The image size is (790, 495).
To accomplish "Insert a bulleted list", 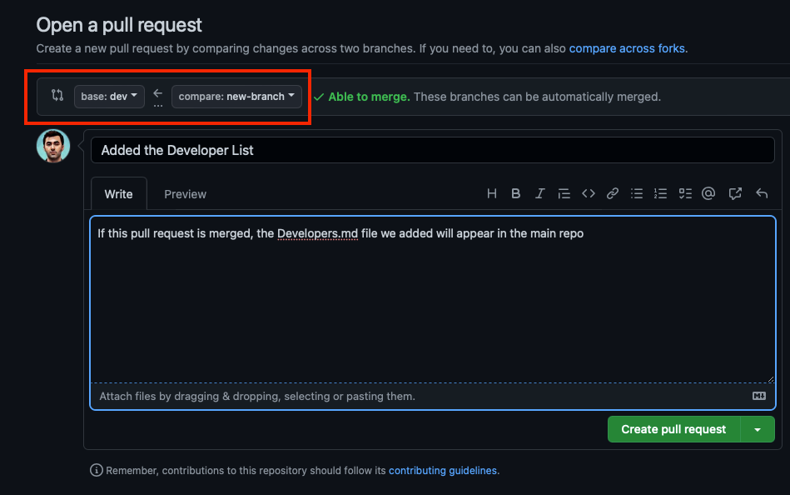I will click(637, 193).
